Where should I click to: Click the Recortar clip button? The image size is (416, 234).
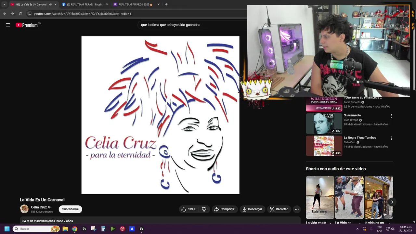pyautogui.click(x=279, y=209)
